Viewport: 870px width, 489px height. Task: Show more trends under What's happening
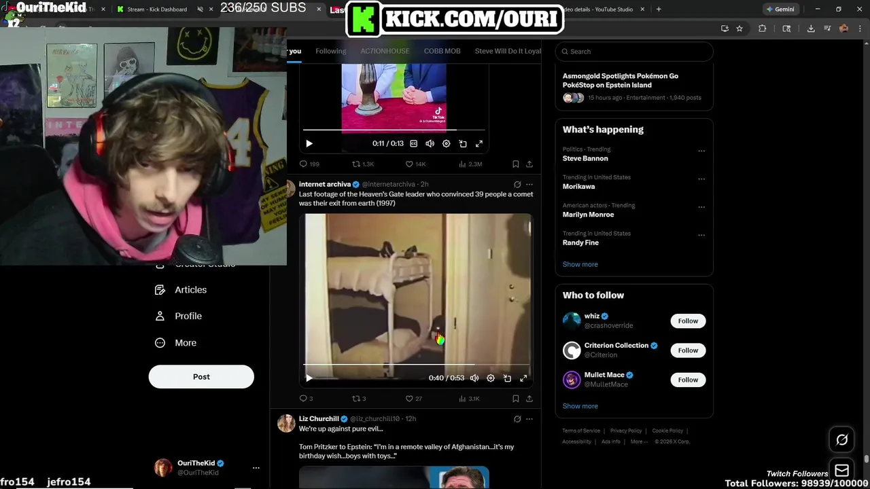(x=580, y=264)
